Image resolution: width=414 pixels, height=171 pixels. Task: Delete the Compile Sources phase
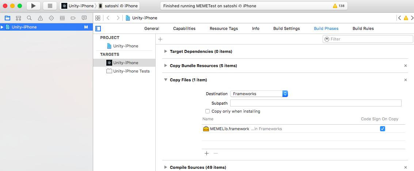click(x=406, y=167)
